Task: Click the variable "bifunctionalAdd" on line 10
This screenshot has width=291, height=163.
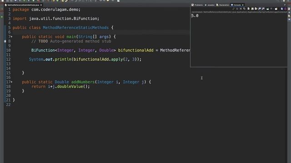Action: [x=135, y=50]
